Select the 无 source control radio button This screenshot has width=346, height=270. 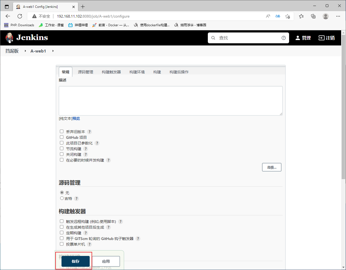click(x=62, y=193)
